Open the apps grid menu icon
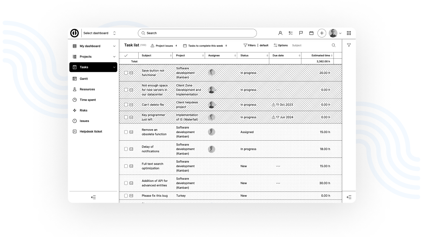Screen dimensions: 424x237 (x=349, y=33)
